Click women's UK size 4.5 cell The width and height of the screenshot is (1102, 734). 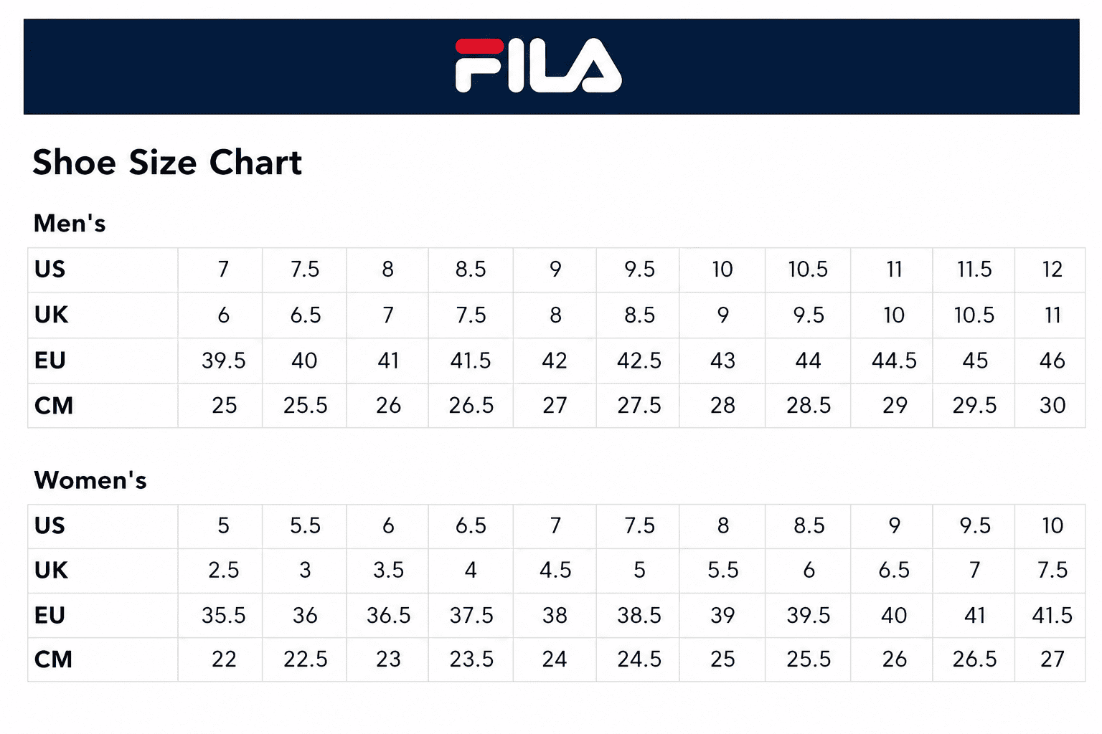pos(555,571)
